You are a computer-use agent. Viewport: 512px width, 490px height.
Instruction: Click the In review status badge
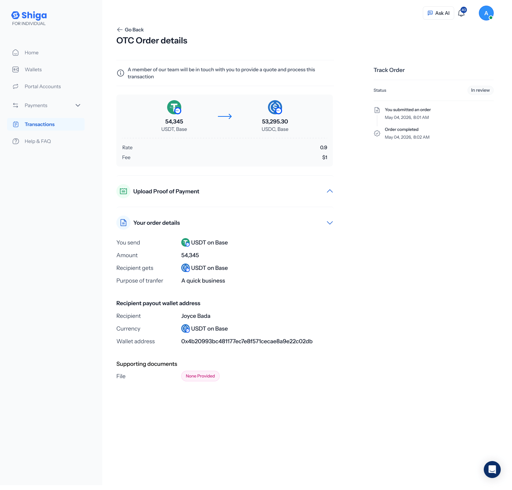pos(480,90)
